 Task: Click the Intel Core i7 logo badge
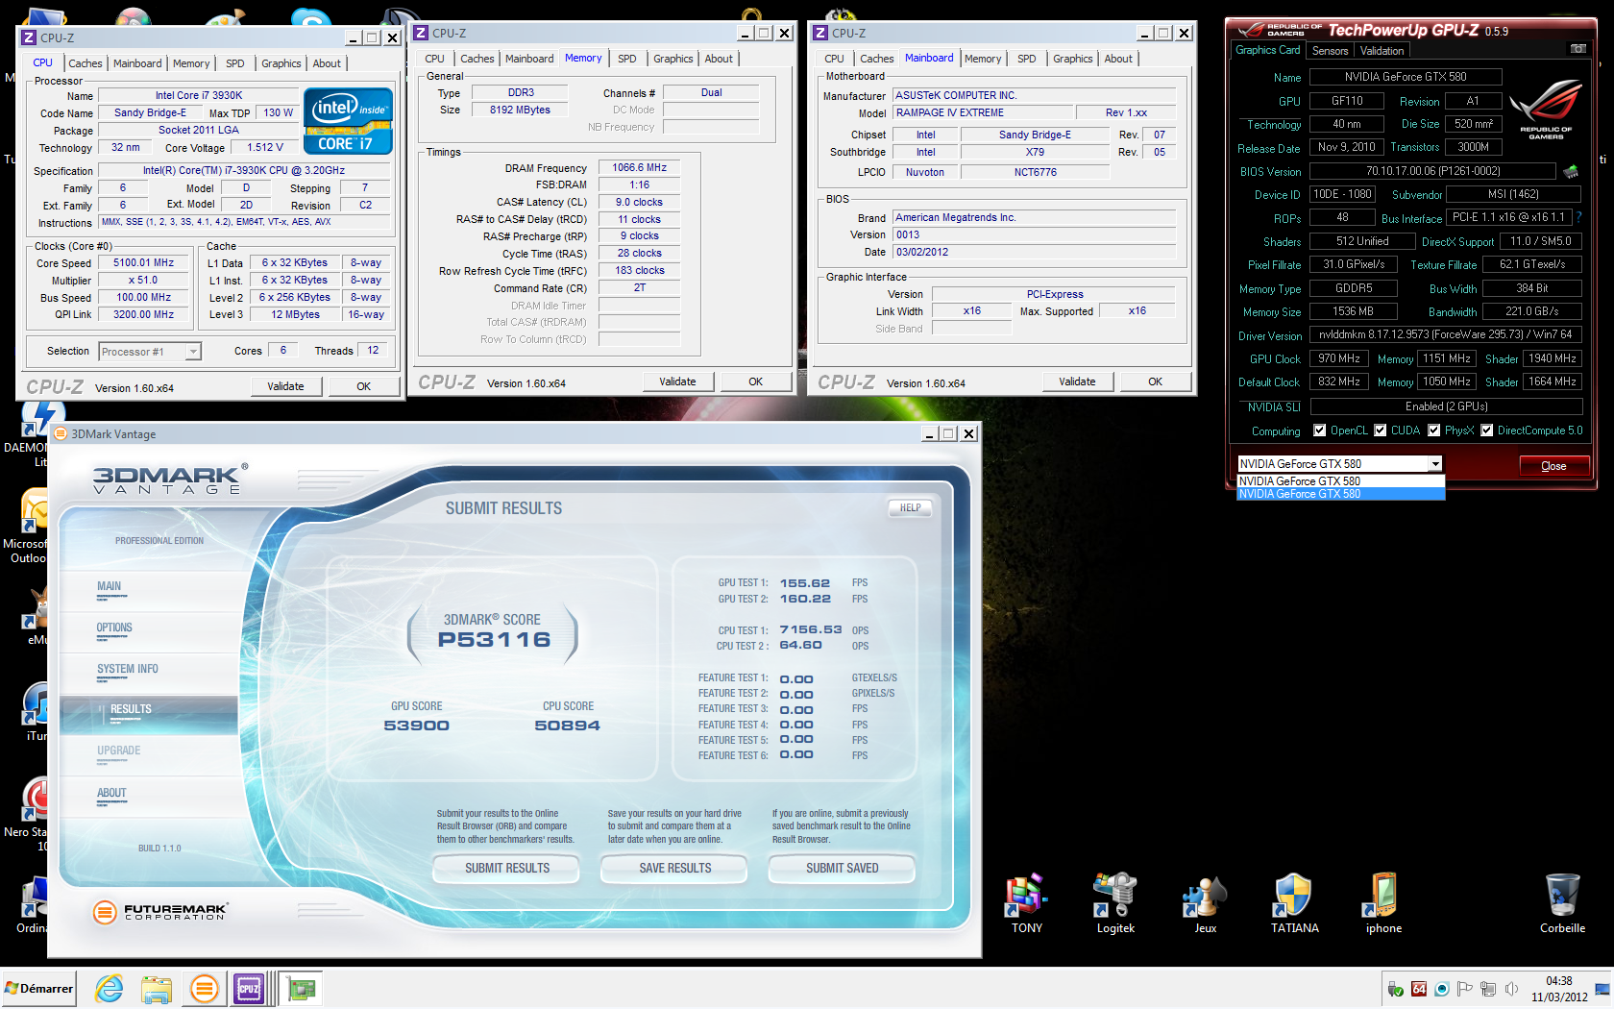click(348, 120)
